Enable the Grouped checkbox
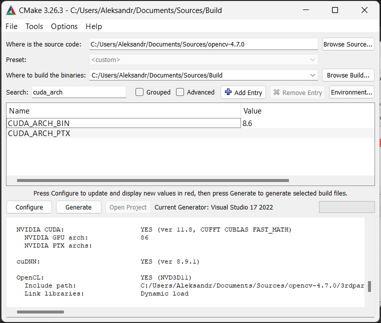This screenshot has width=381, height=323. [x=139, y=92]
